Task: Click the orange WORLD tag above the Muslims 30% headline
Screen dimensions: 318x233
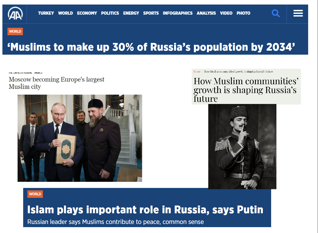Action: pos(15,31)
